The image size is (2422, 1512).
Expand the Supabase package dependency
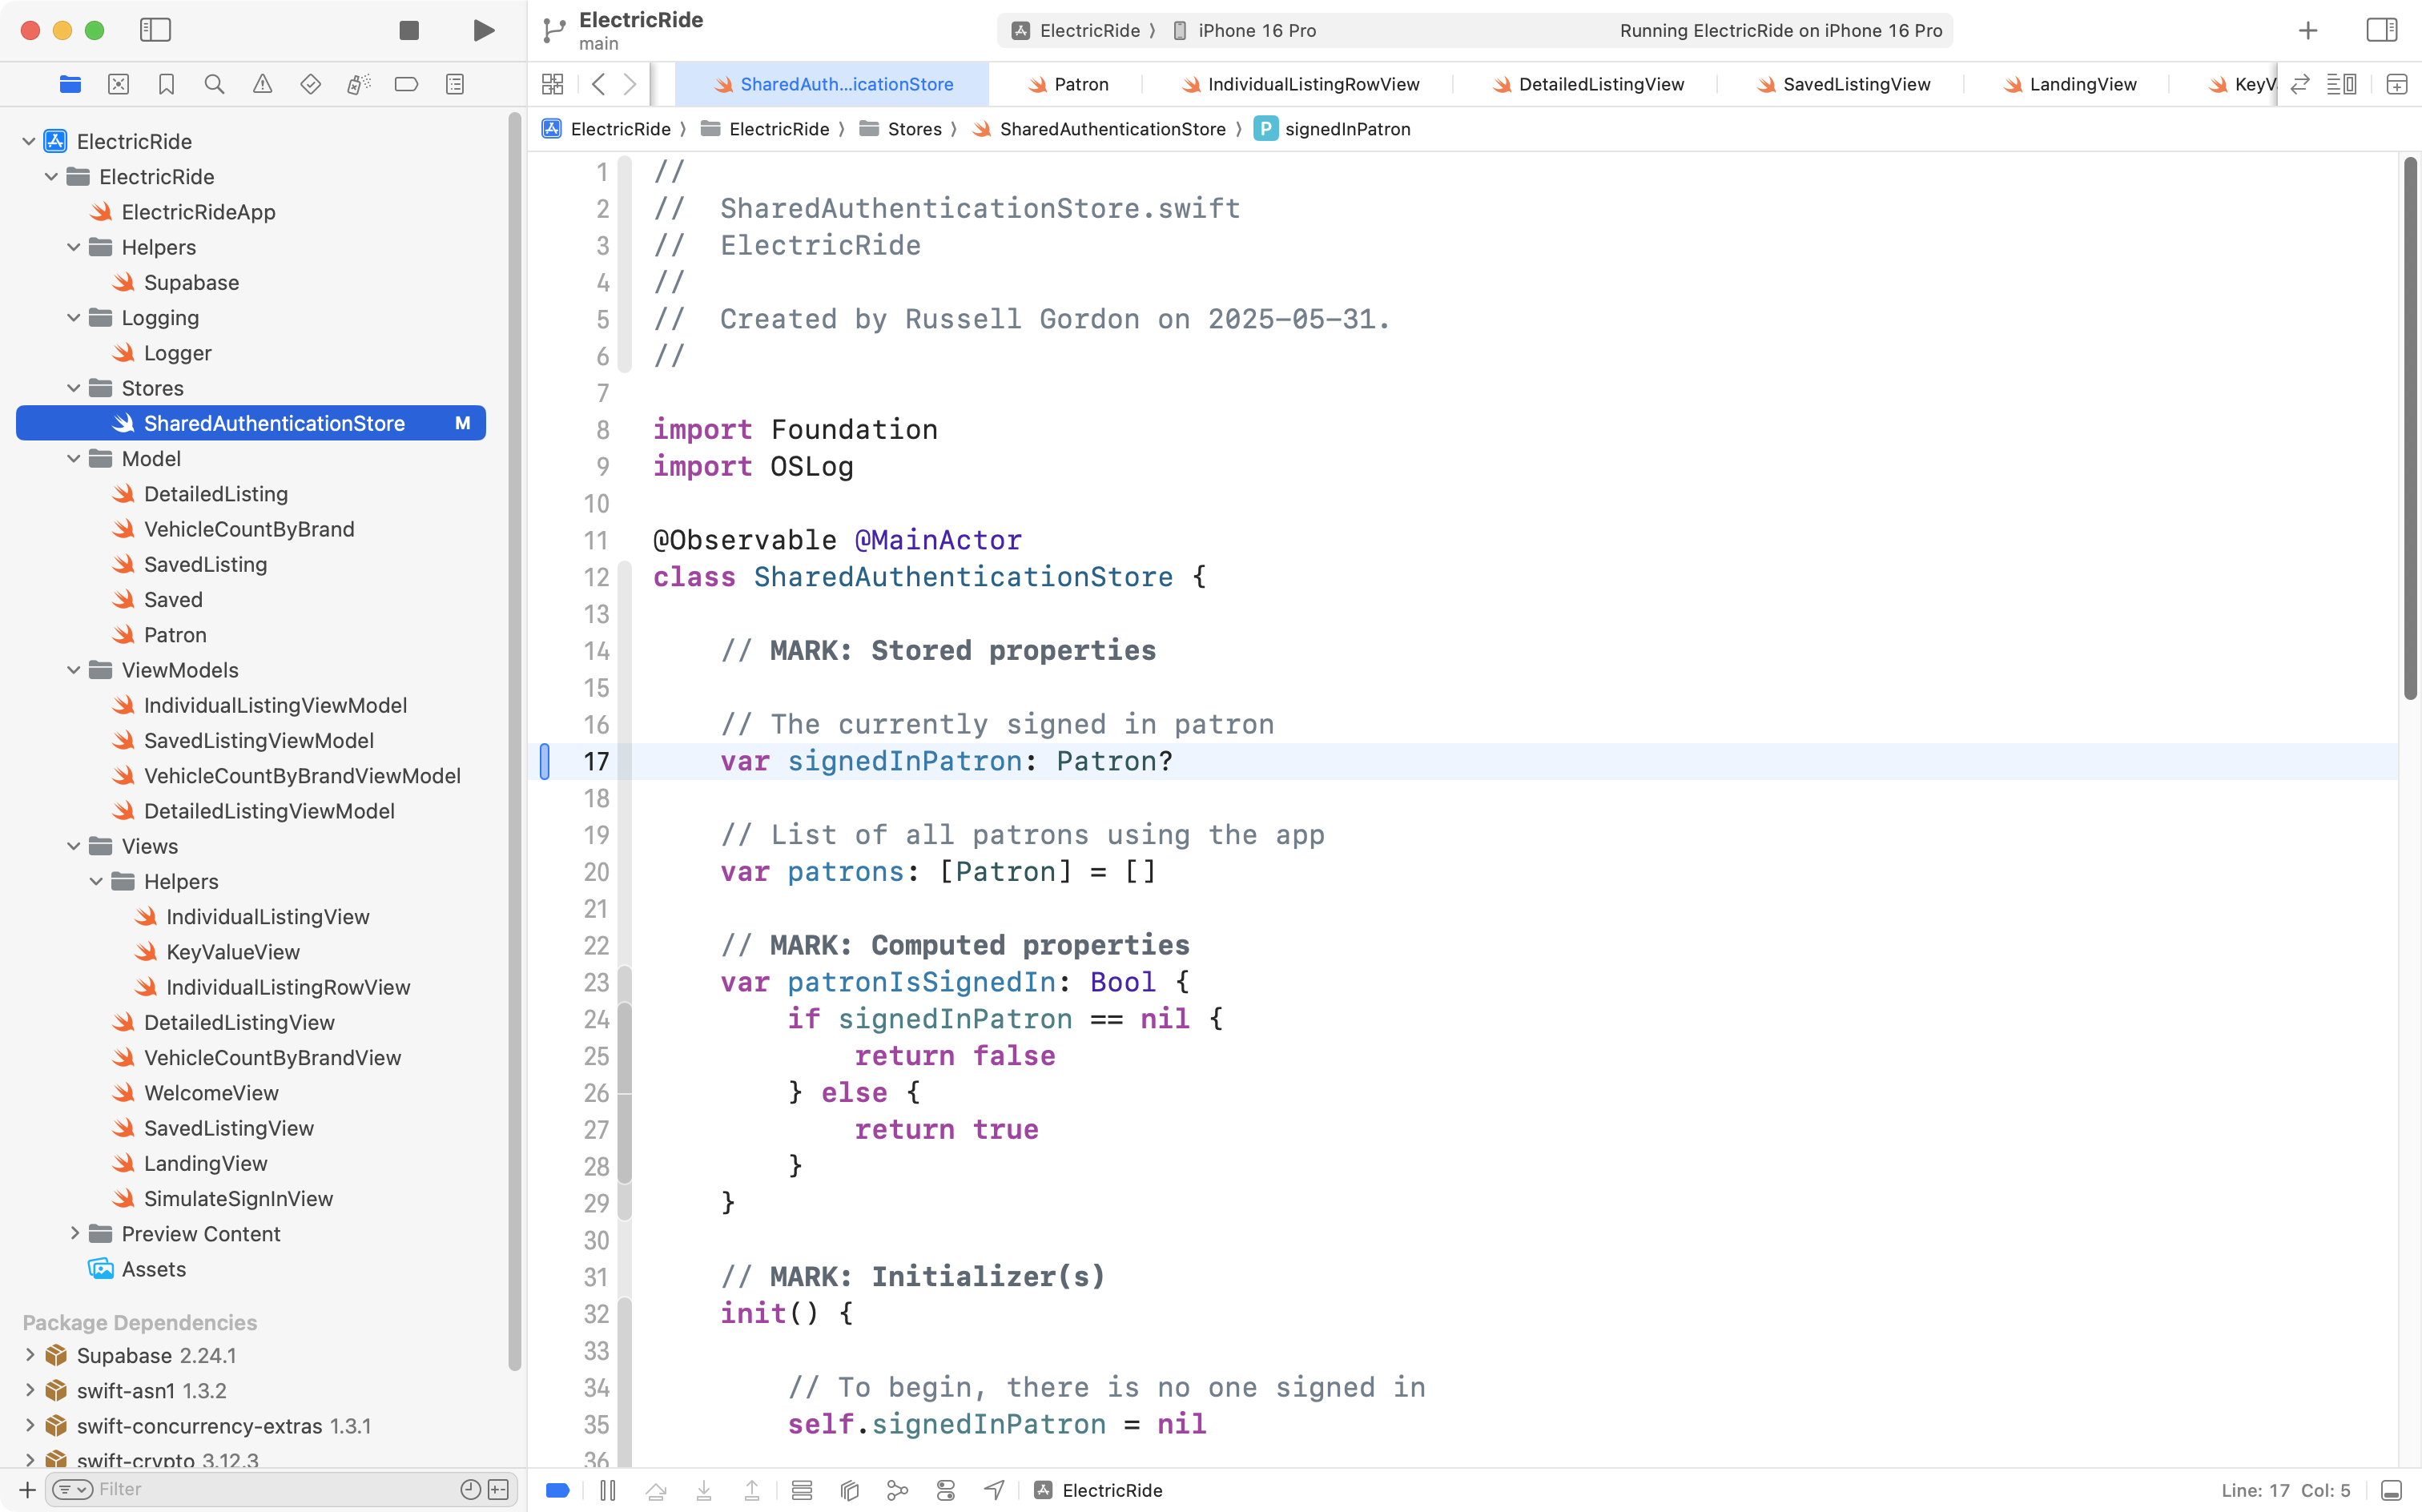click(x=30, y=1355)
